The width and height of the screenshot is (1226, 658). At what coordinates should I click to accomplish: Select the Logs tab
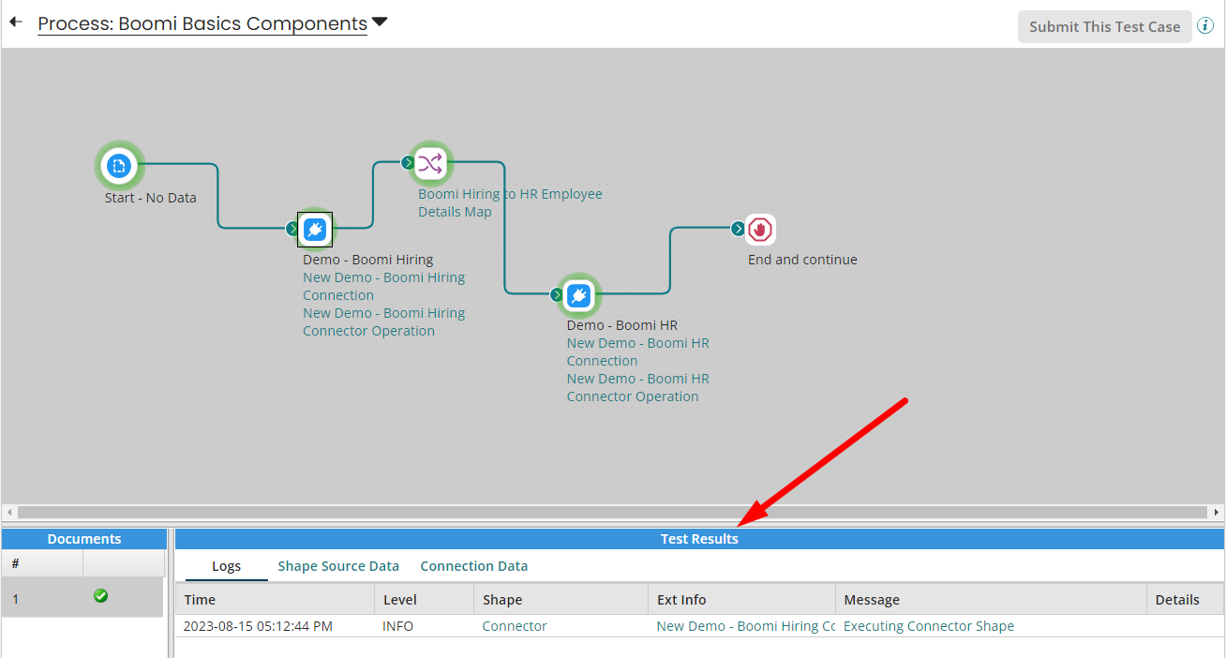(x=226, y=566)
